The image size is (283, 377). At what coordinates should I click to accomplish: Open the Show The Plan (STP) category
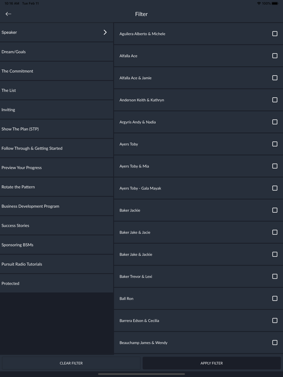click(x=57, y=129)
